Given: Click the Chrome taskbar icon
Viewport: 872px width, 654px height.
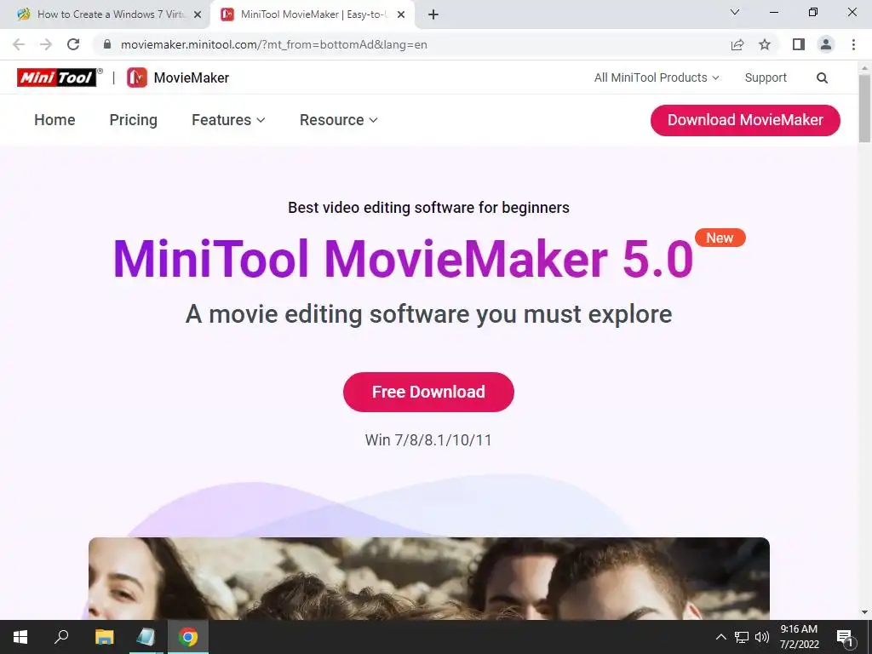Looking at the screenshot, I should (x=188, y=637).
